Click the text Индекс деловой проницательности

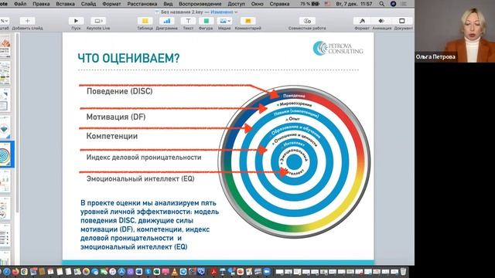tap(144, 158)
